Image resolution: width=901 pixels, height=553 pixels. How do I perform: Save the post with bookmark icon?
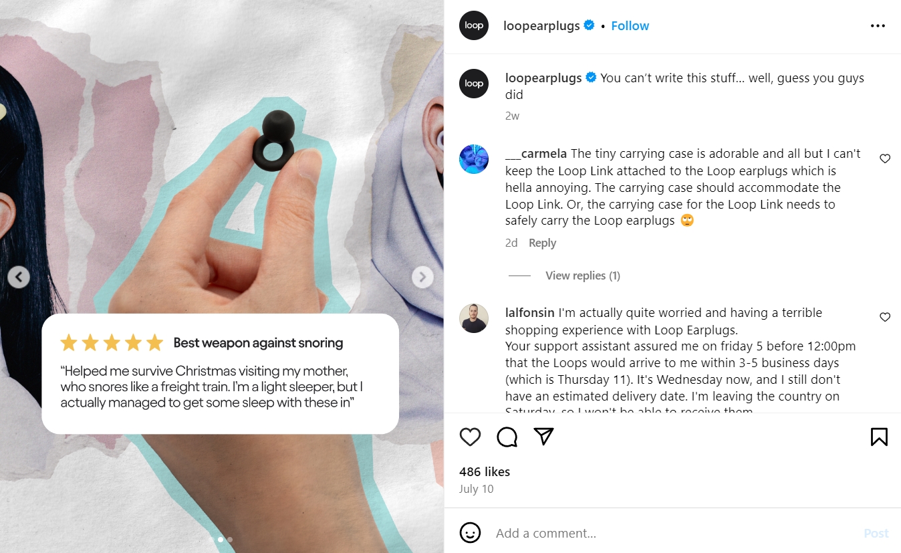click(879, 437)
